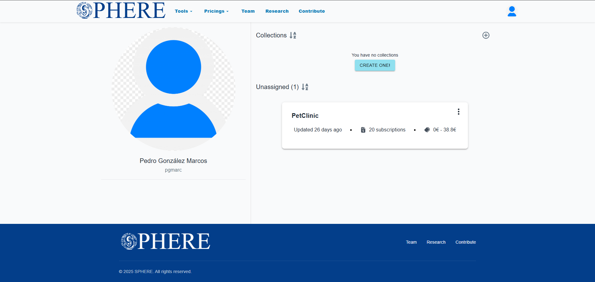Open Team page from top navigation
This screenshot has height=282, width=595.
click(x=248, y=11)
